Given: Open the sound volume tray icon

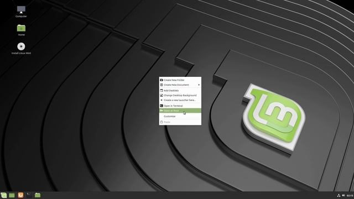Looking at the screenshot, I should (343, 195).
